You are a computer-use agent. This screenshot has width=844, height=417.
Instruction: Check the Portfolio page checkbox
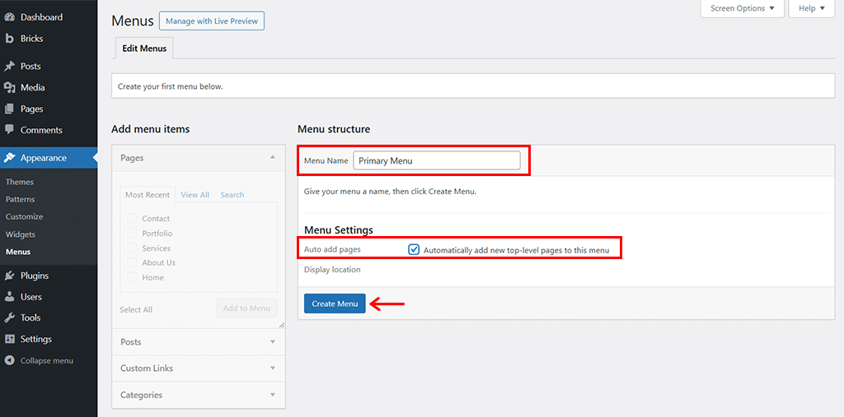pyautogui.click(x=132, y=234)
